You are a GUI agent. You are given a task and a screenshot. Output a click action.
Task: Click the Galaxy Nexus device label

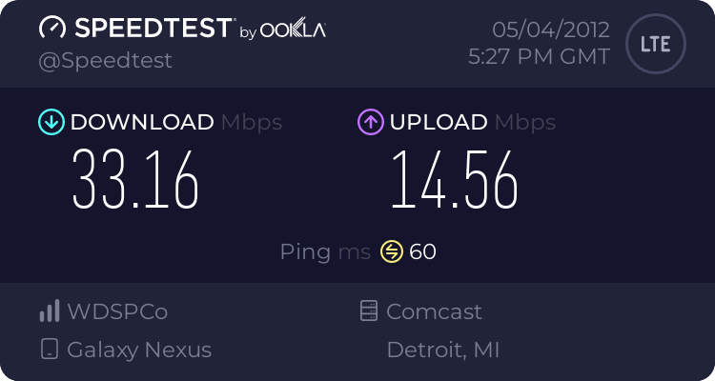click(x=139, y=350)
